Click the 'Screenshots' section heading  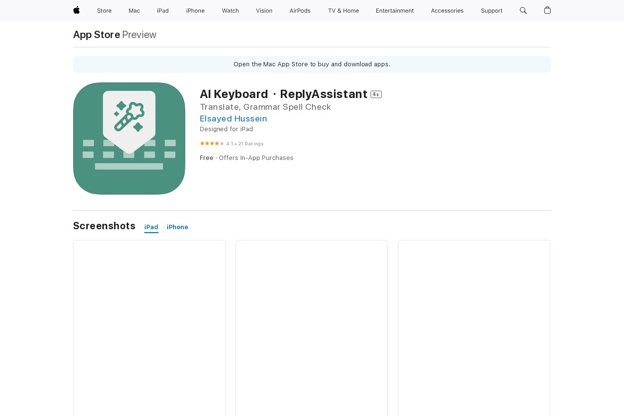pos(104,226)
